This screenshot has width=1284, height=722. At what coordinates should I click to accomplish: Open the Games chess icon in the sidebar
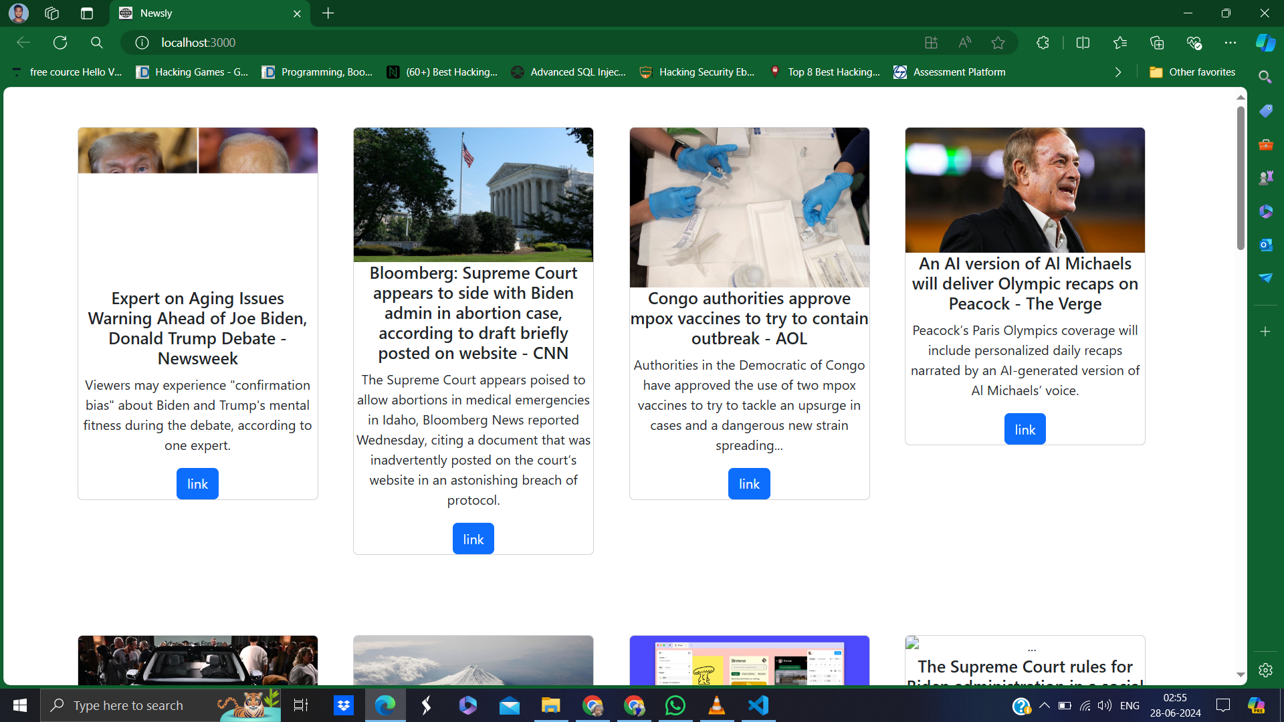tap(1265, 178)
